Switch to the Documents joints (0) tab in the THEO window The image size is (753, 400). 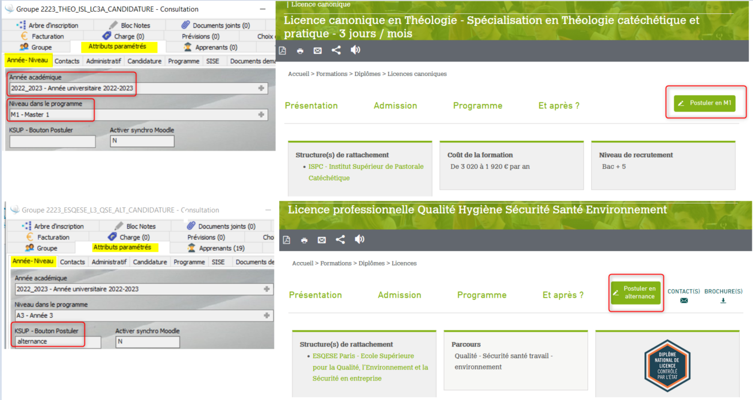click(215, 25)
